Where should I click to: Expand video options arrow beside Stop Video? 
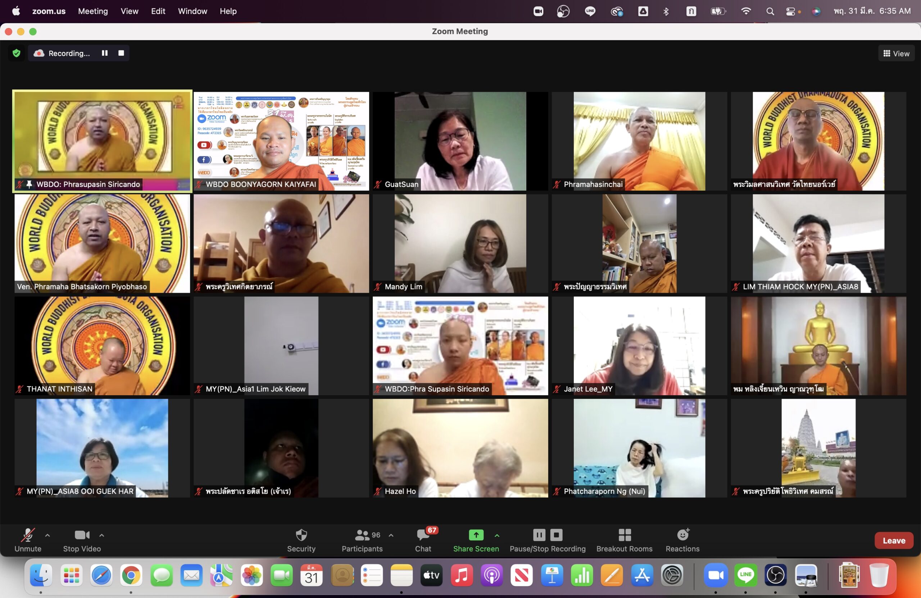pyautogui.click(x=102, y=535)
